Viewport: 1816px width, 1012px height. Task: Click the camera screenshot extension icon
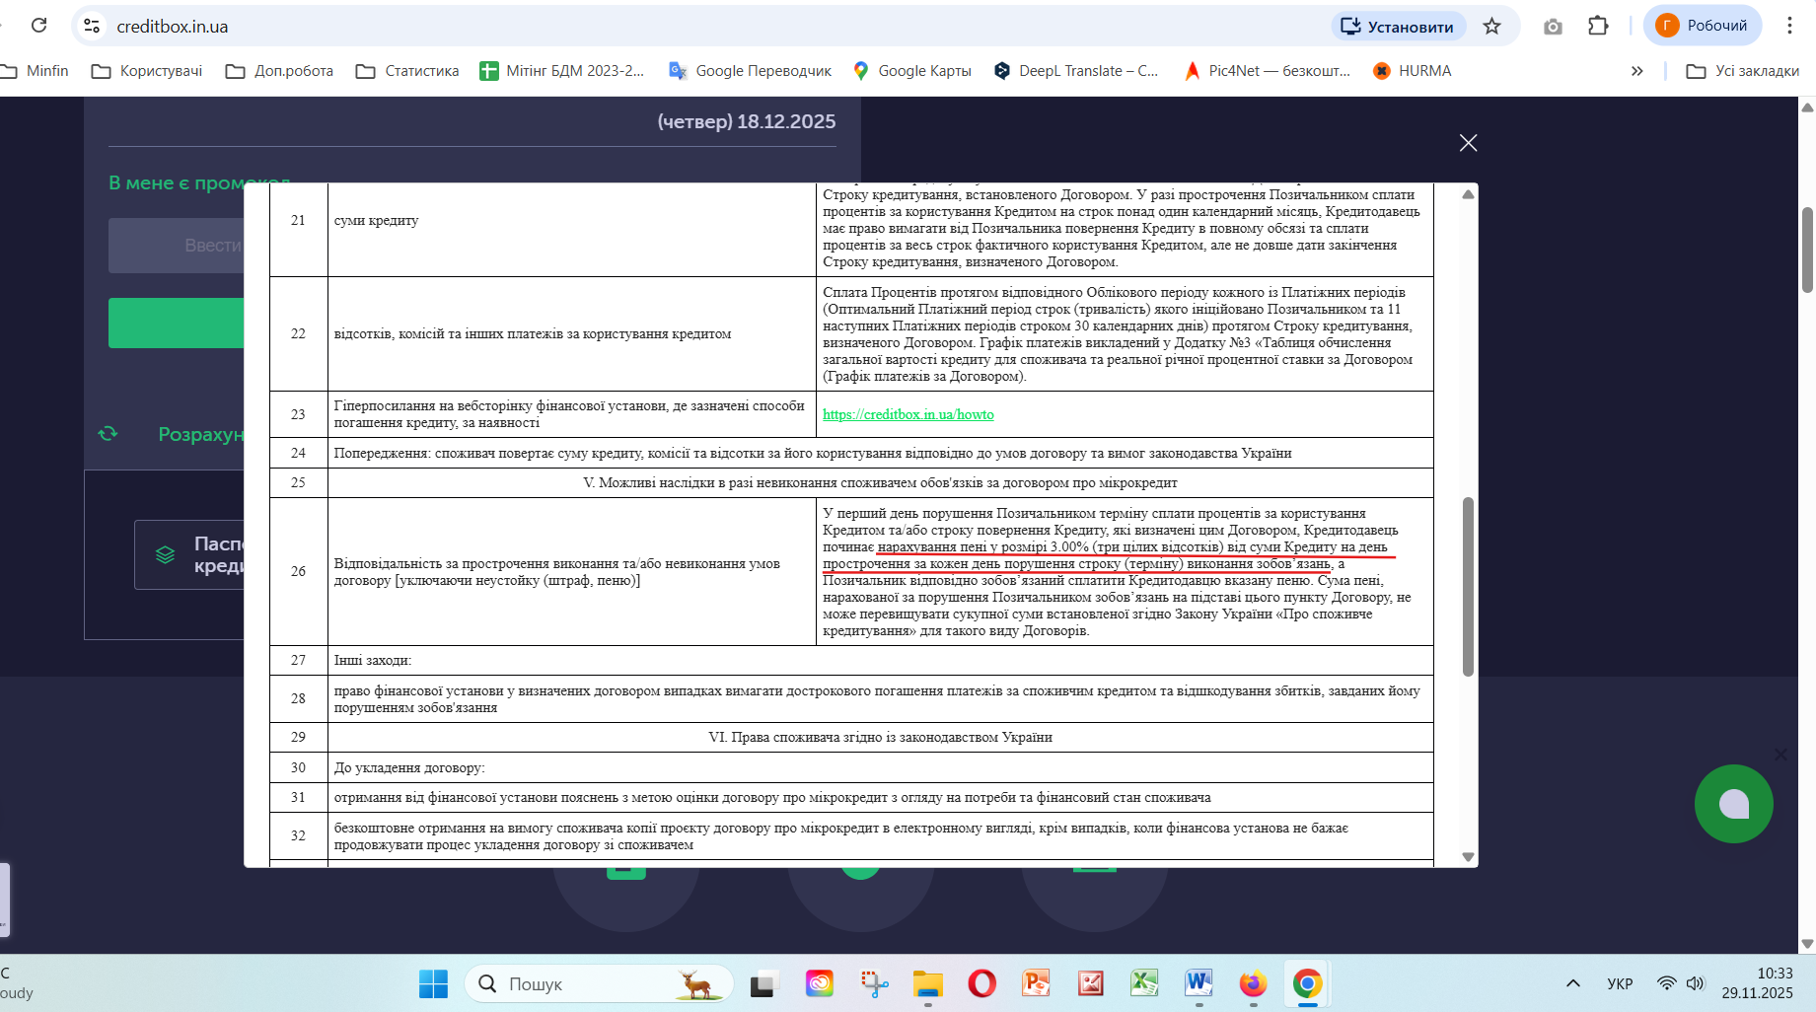pos(1553,27)
